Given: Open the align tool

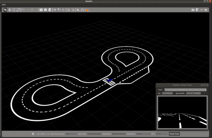Looking at the screenshot, I should point(78,10).
